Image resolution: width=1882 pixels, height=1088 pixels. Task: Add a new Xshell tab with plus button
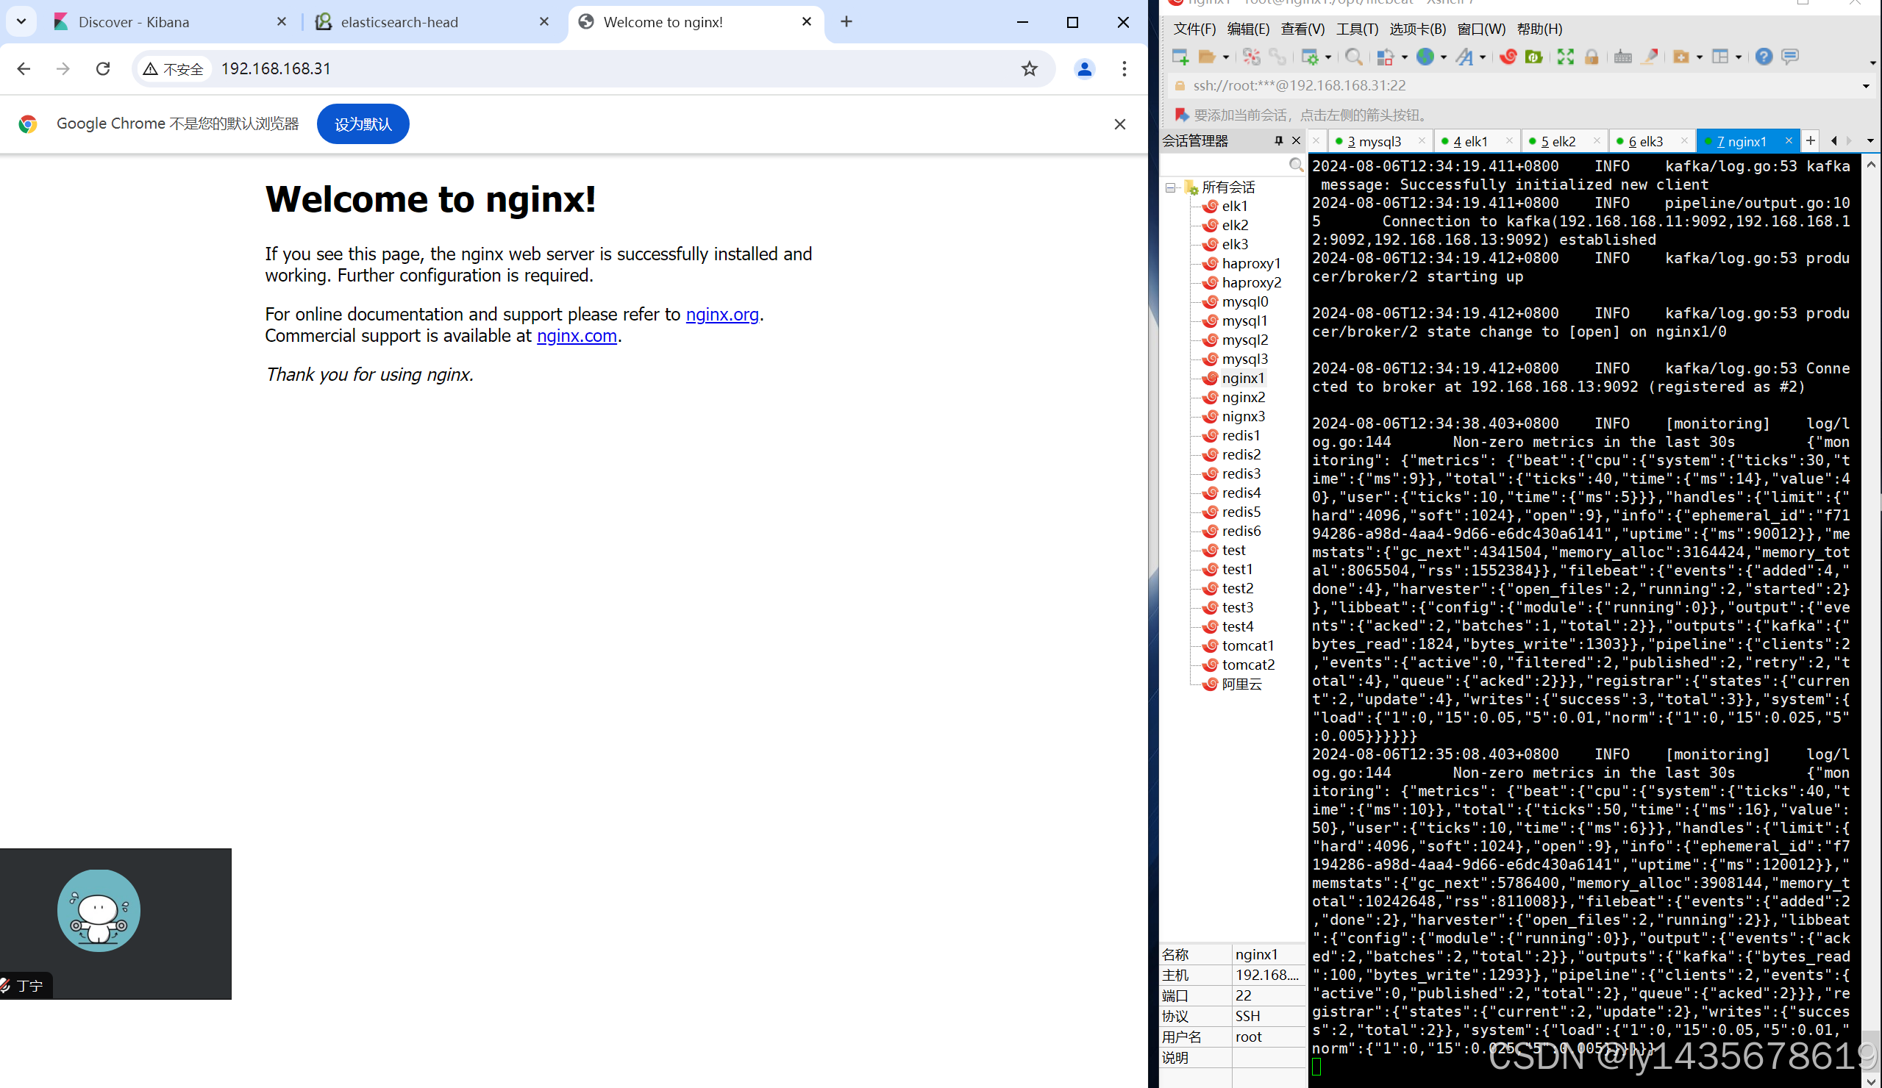pos(1811,140)
